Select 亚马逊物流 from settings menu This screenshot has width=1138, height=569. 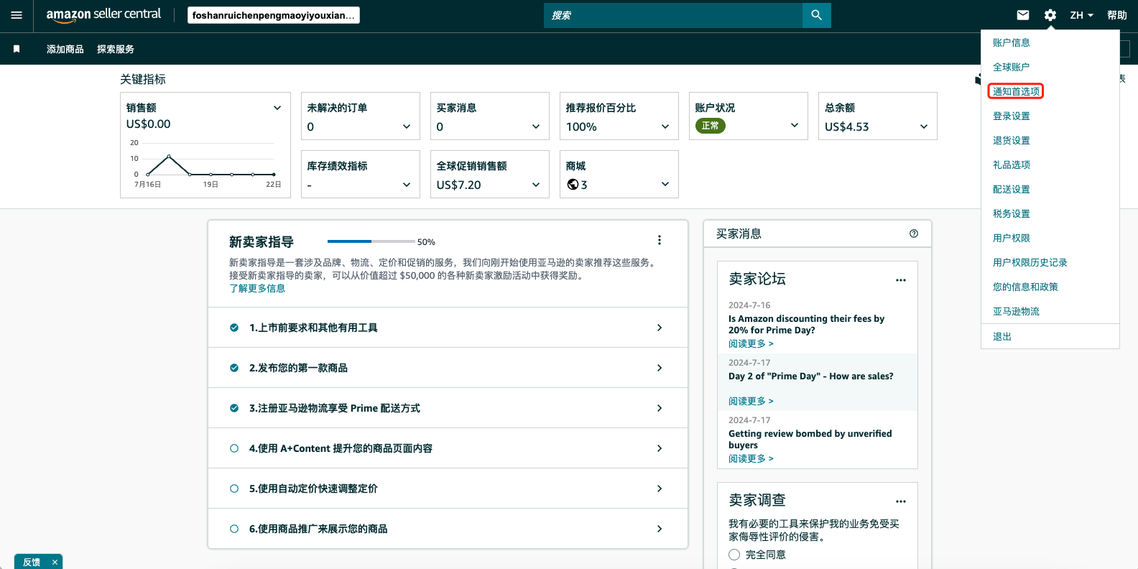tap(1016, 311)
